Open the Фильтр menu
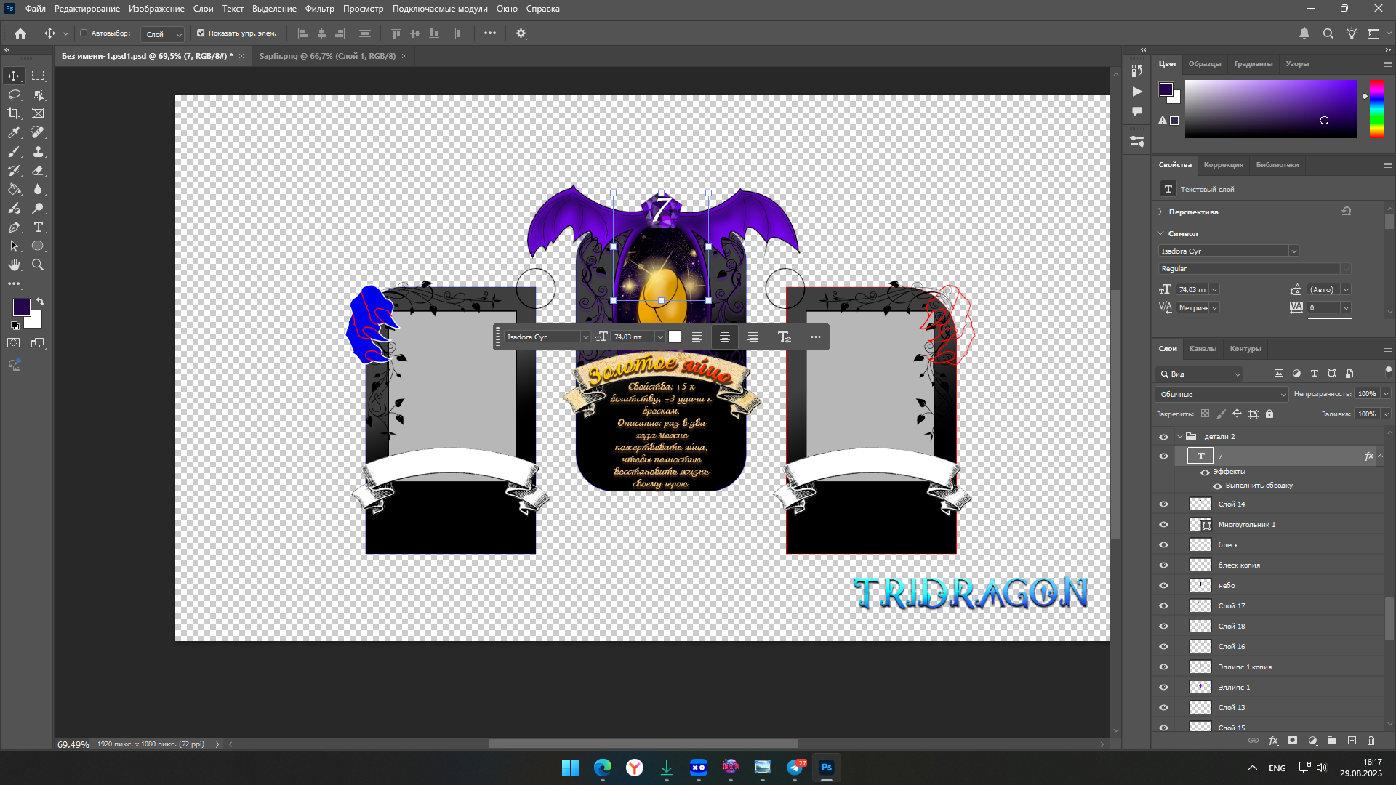Viewport: 1396px width, 785px height. tap(319, 9)
